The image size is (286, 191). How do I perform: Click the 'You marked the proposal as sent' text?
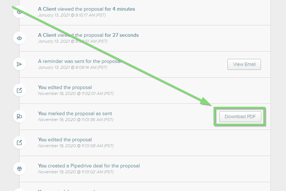[75, 114]
